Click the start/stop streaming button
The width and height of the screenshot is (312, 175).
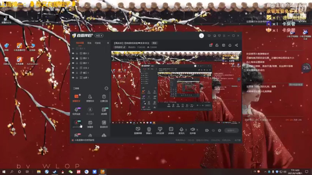231,130
